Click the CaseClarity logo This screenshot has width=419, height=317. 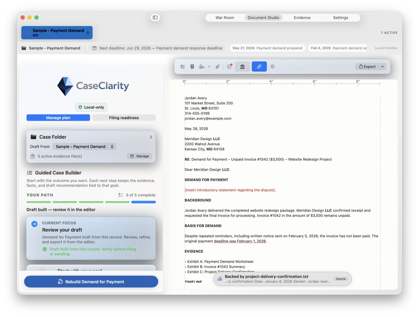pos(93,86)
